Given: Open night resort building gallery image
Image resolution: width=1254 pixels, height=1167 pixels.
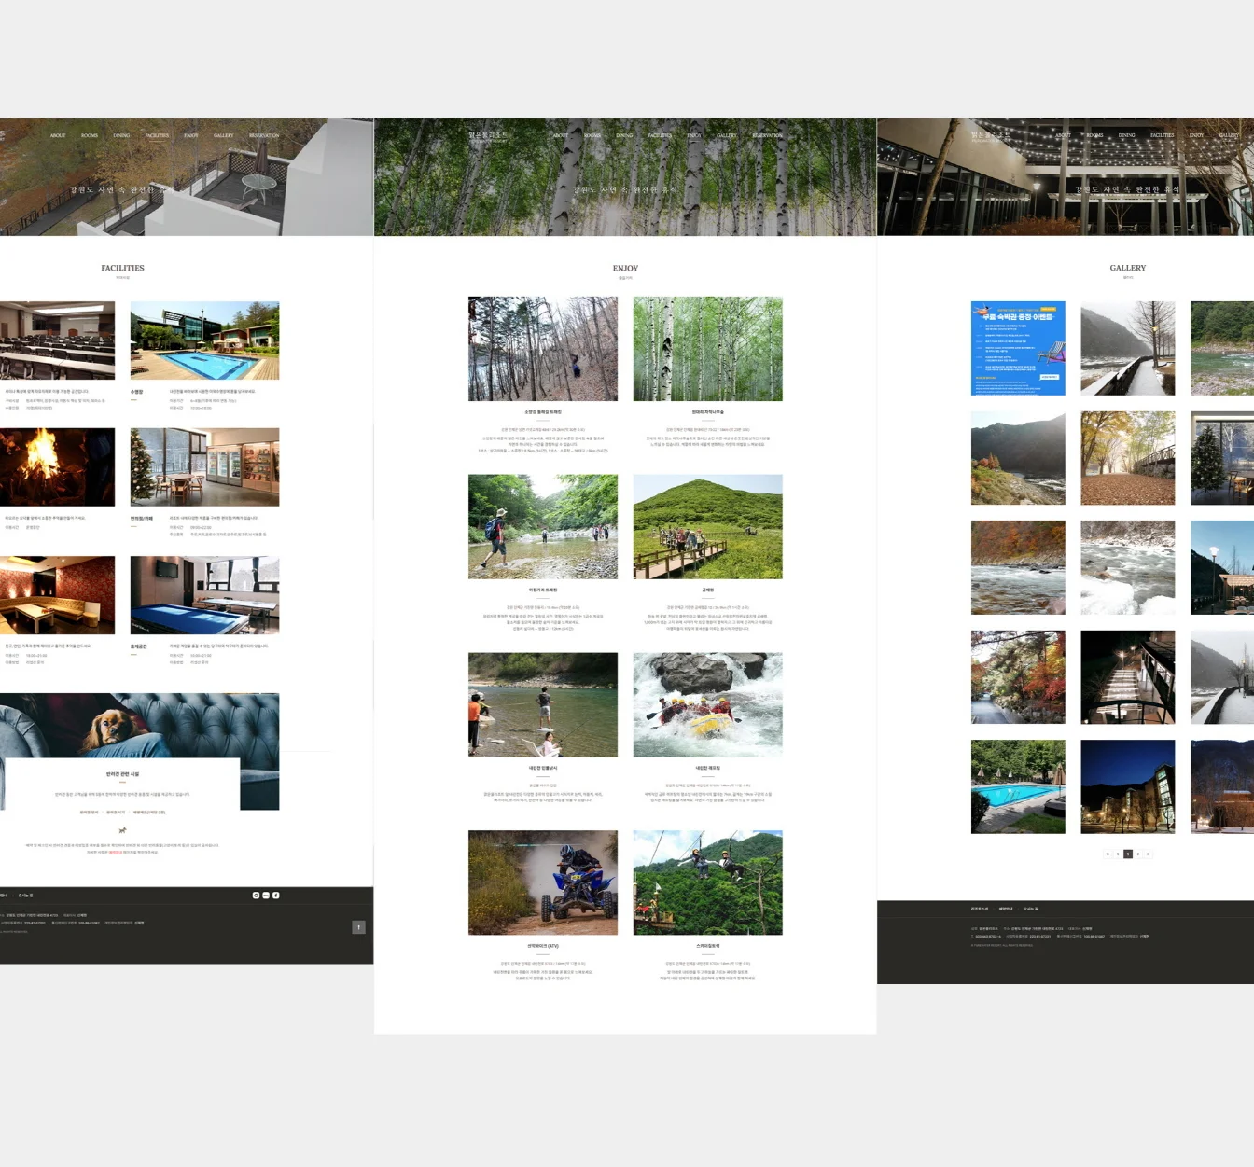Looking at the screenshot, I should (x=1128, y=786).
